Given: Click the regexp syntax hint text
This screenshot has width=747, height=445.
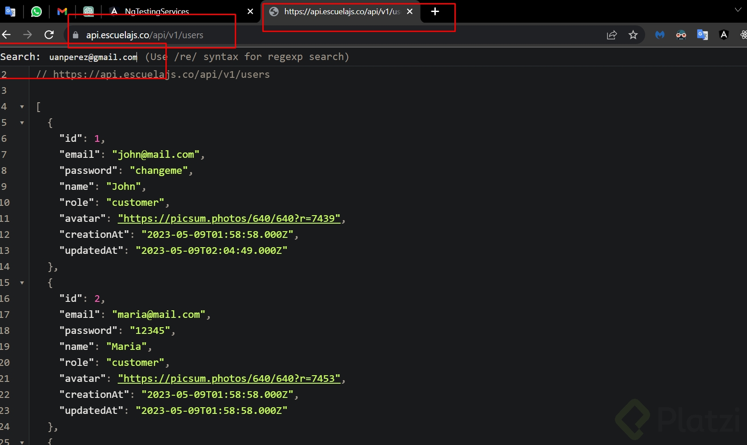Looking at the screenshot, I should tap(247, 57).
